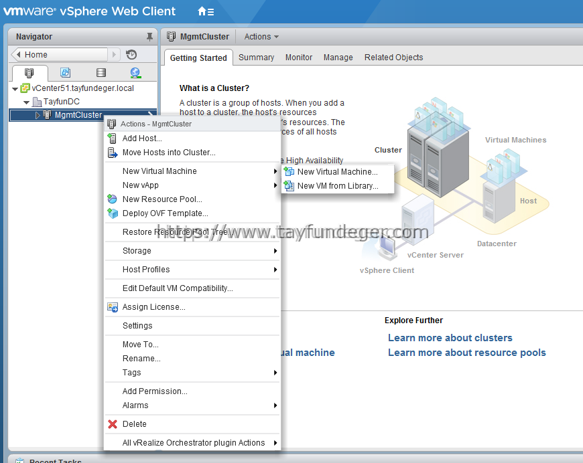This screenshot has width=583, height=463.
Task: Open the Monitor tab
Action: pos(299,58)
